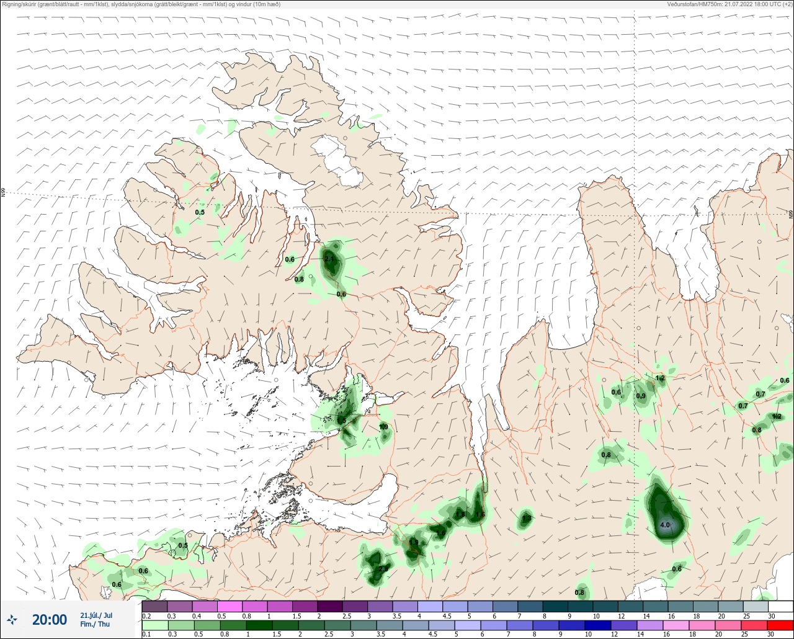Screen dimensions: 794x639
Task: Click the 20:00 forecast time display
Action: click(50, 619)
